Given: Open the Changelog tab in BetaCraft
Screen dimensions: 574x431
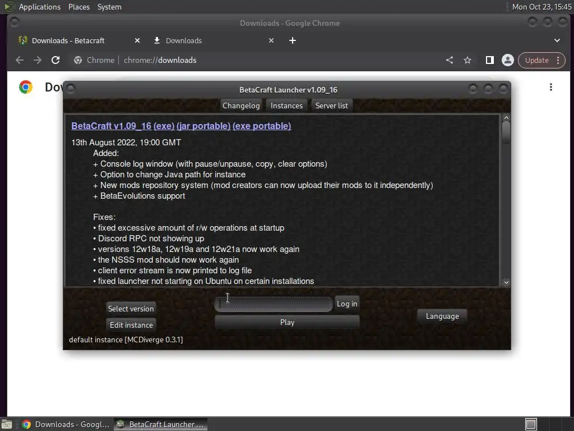Looking at the screenshot, I should [x=241, y=106].
